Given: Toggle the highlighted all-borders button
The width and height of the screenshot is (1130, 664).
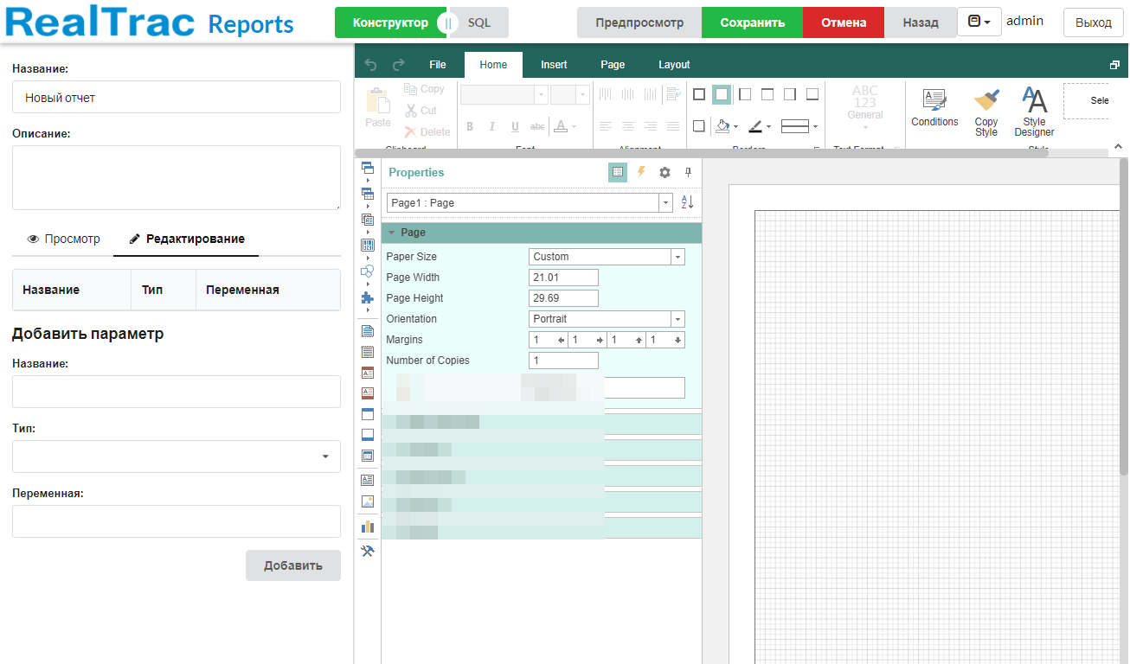Looking at the screenshot, I should click(722, 94).
